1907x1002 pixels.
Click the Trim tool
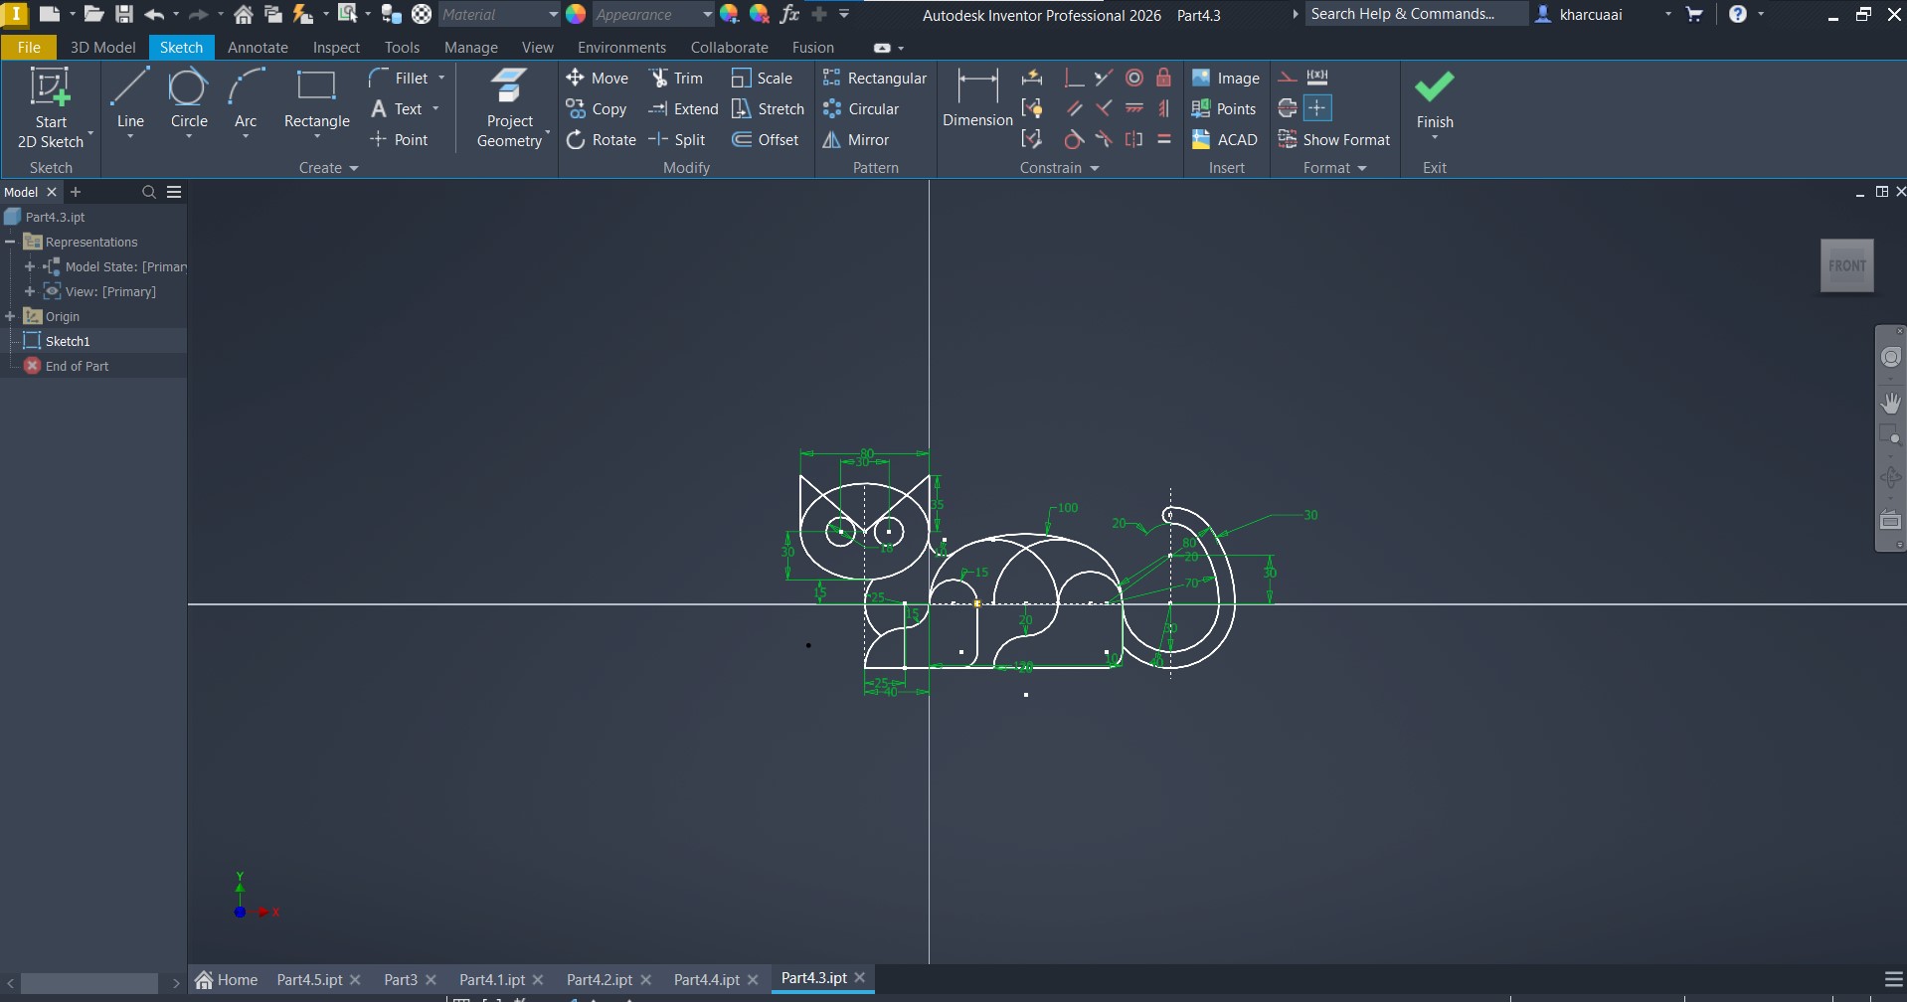pyautogui.click(x=676, y=79)
